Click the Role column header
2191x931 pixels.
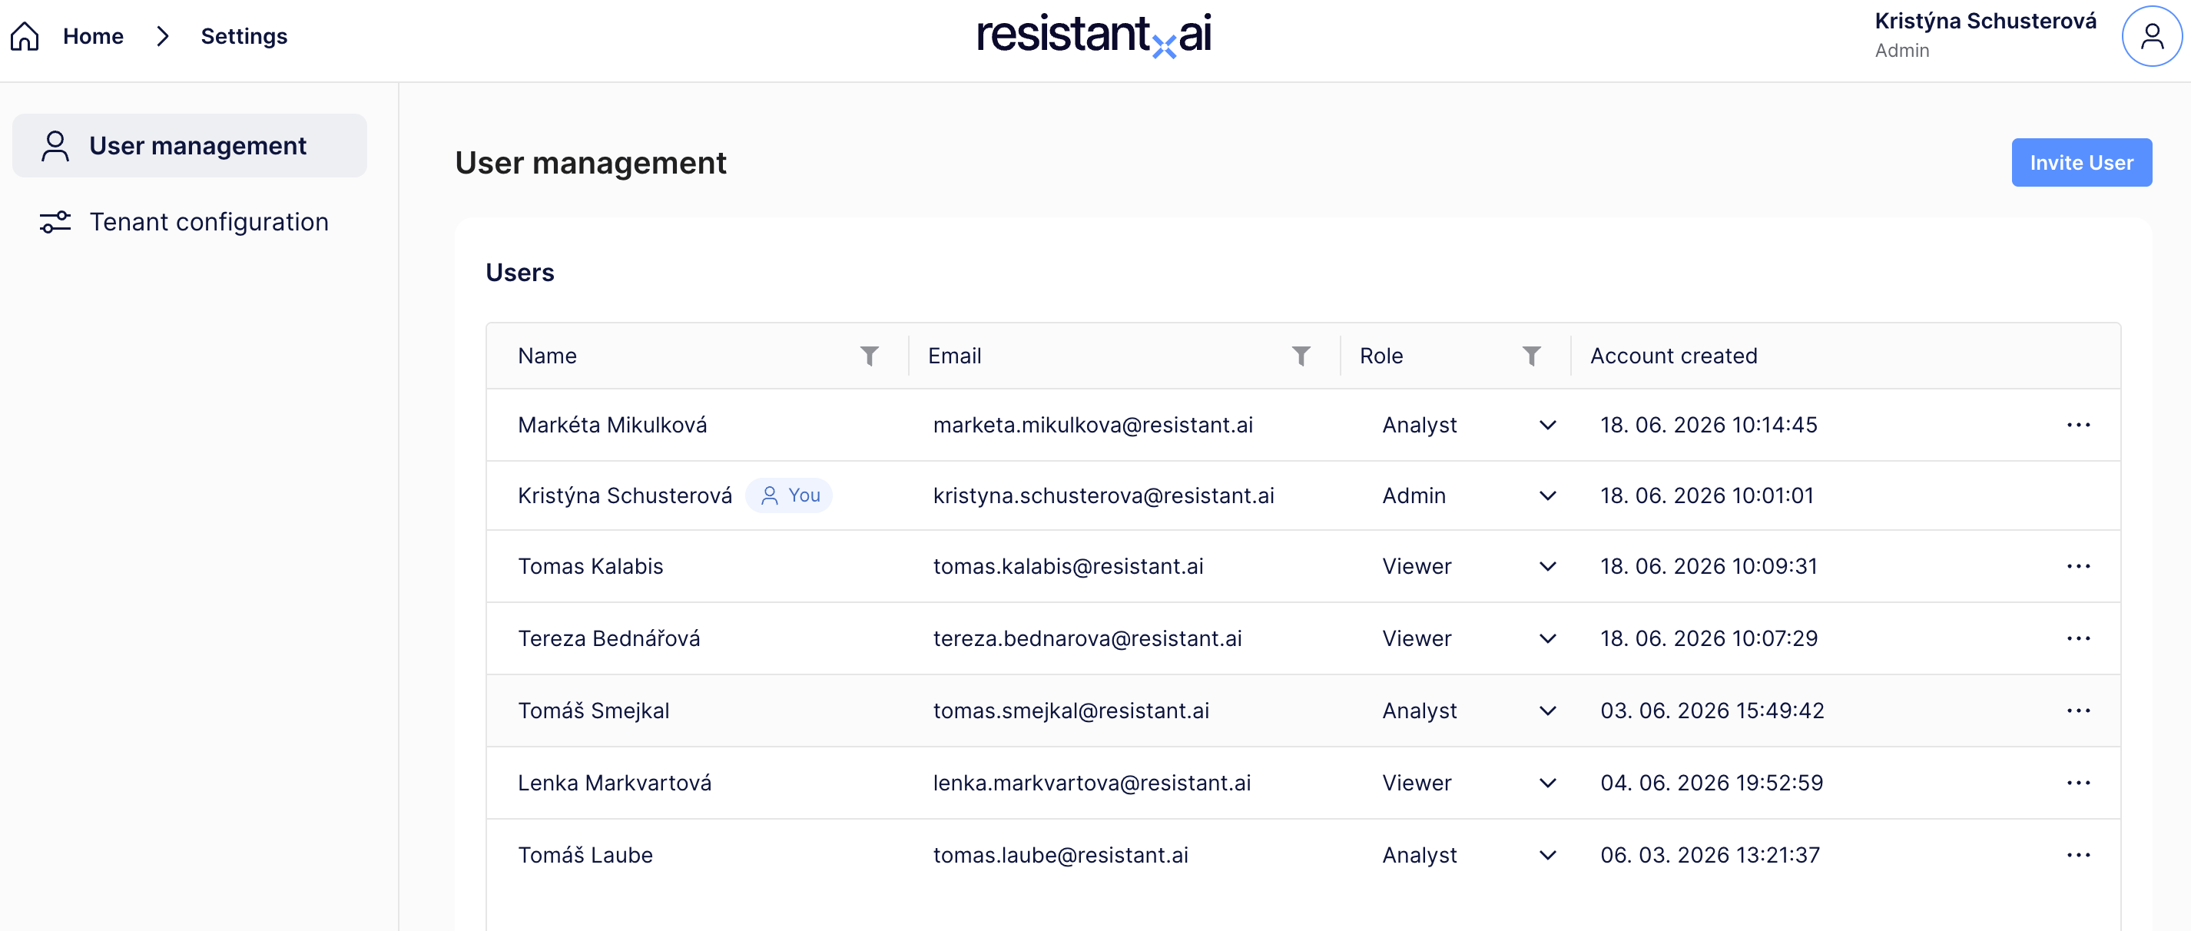coord(1381,356)
